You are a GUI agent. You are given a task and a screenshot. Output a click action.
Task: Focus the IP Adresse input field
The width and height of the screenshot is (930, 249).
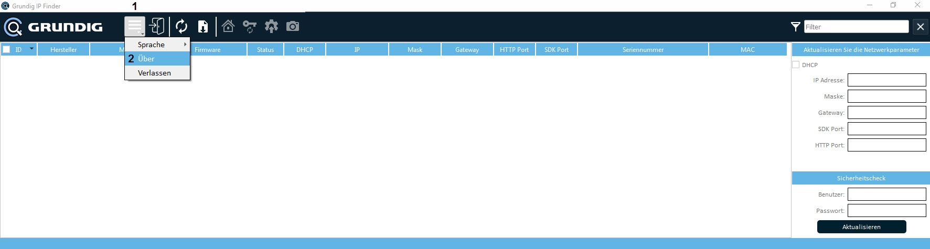point(886,80)
